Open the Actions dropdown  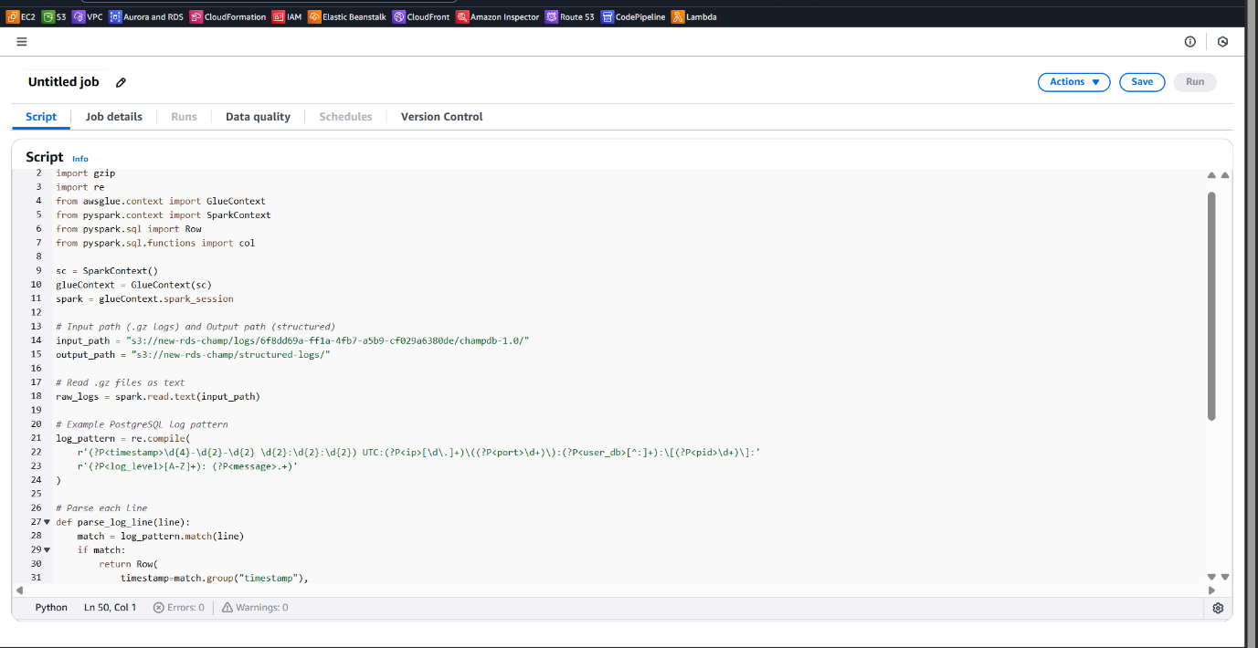point(1073,82)
